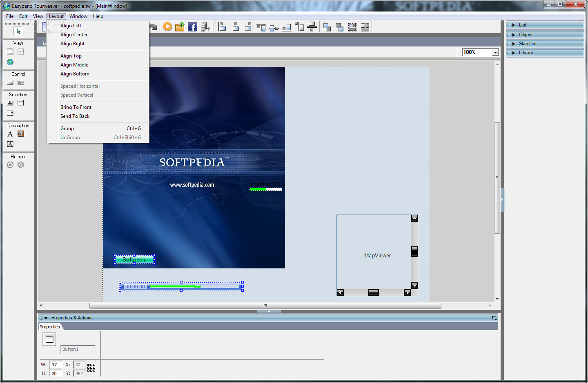Insert the control bar tool in Control section
Screen dimensions: 588x383
21,83
